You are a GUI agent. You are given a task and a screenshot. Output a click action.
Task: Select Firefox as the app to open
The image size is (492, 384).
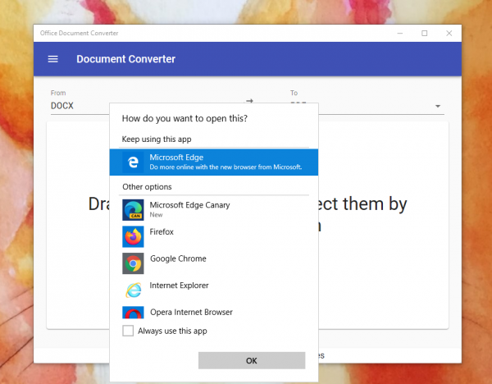coord(214,236)
